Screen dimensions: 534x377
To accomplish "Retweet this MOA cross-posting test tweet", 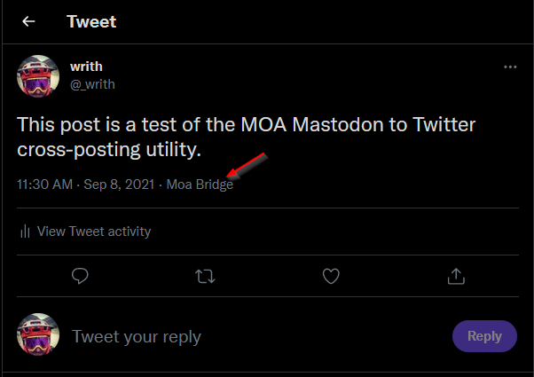I will tap(205, 277).
